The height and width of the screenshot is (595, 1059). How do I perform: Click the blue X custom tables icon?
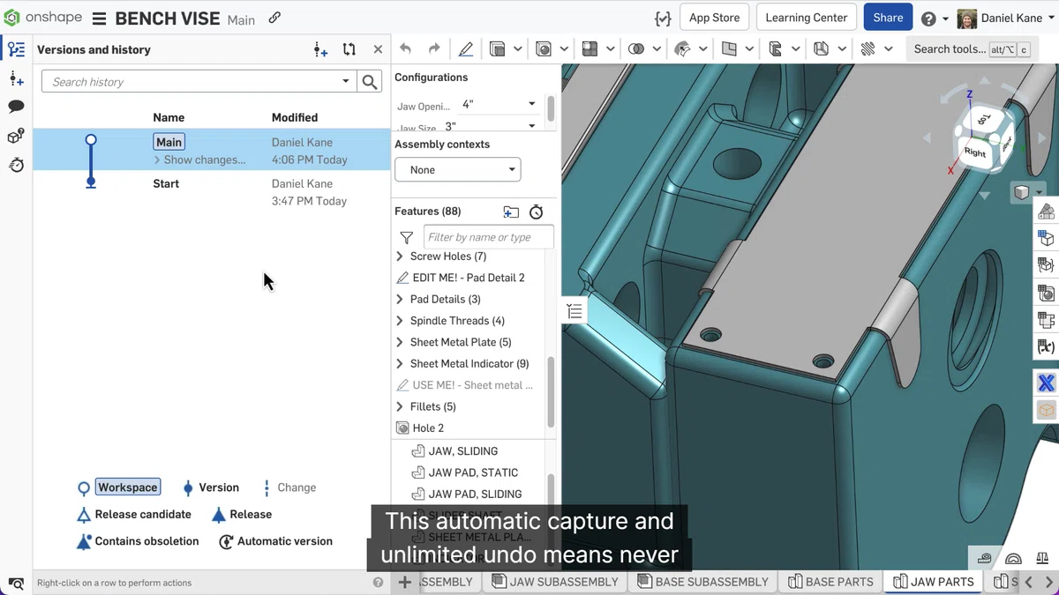click(x=1046, y=383)
